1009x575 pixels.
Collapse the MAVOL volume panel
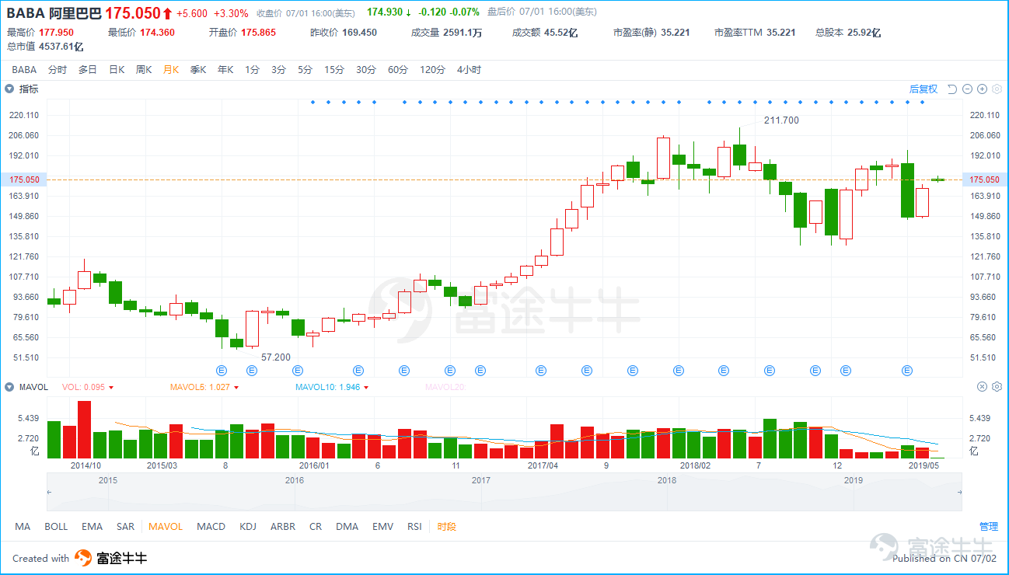[10, 386]
